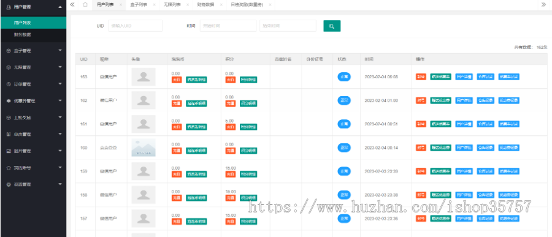Viewport: 552px width, 237px height.
Task: Click points 充值 button for user 158
Action: pos(231,198)
